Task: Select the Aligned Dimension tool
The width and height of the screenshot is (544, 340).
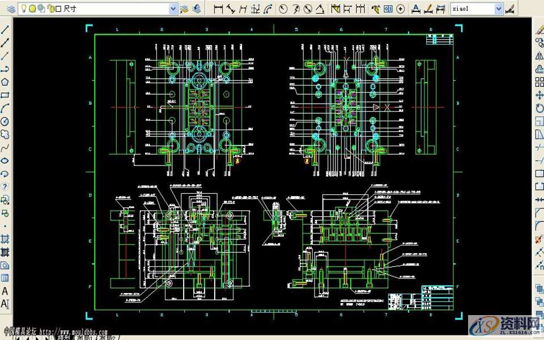Action: point(231,8)
